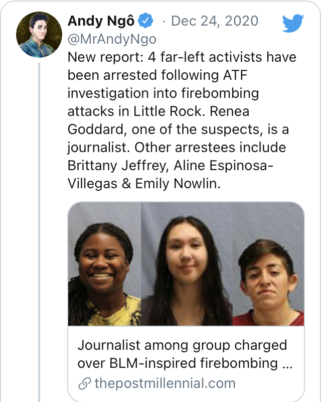Click the dot separator before the date

tap(164, 22)
